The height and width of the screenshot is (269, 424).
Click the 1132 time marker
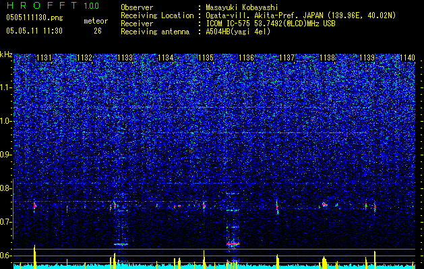pyautogui.click(x=85, y=58)
